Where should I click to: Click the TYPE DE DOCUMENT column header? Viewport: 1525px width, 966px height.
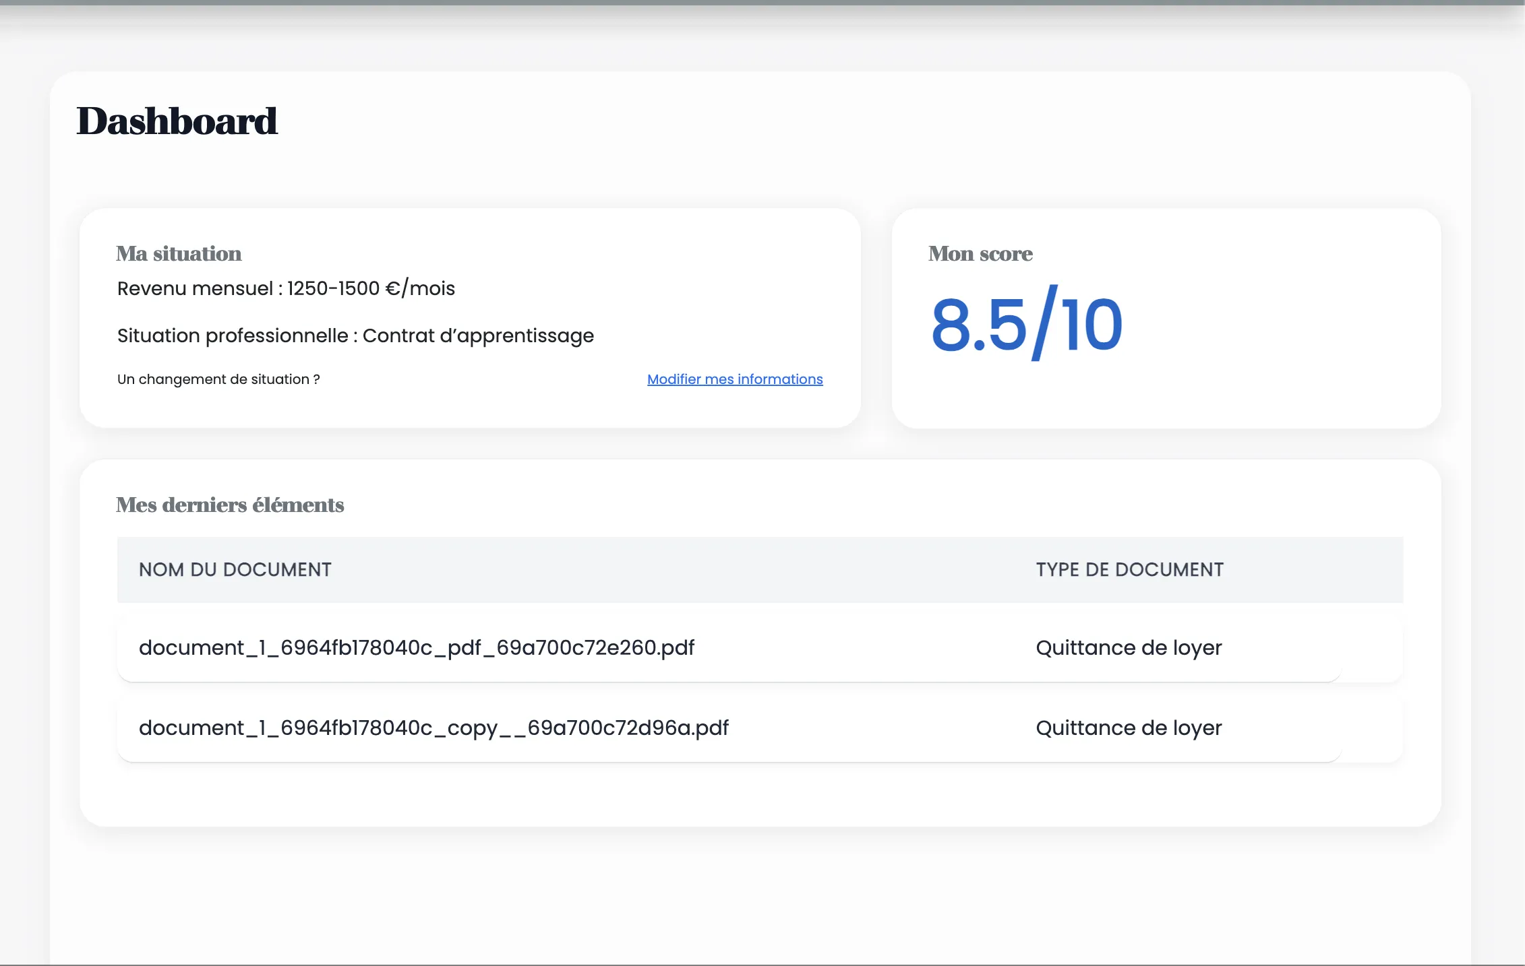pos(1129,569)
